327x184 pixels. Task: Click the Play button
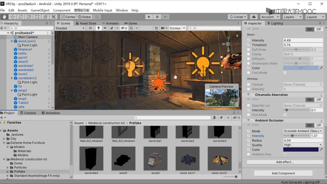point(149,17)
